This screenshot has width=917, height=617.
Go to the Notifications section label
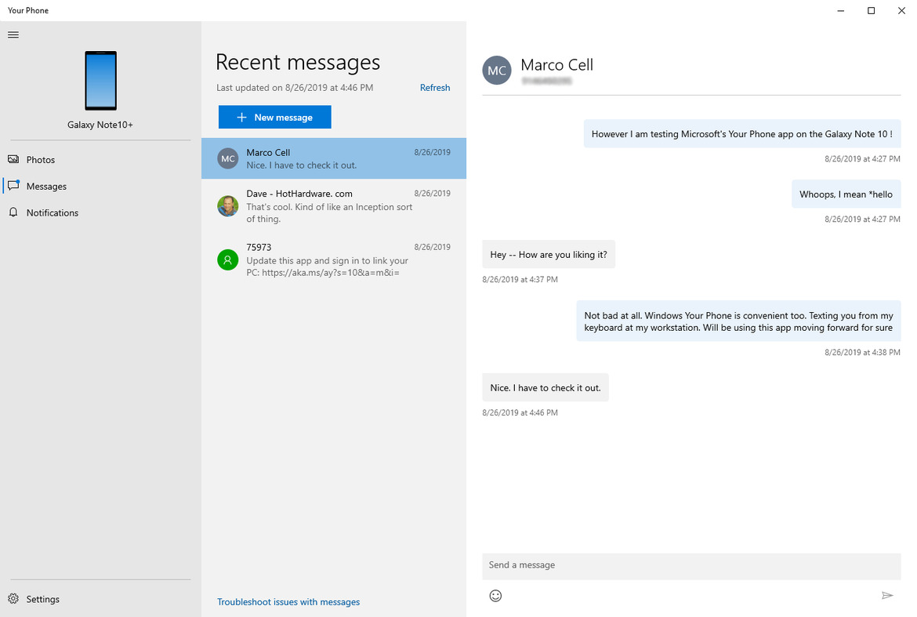click(x=52, y=213)
